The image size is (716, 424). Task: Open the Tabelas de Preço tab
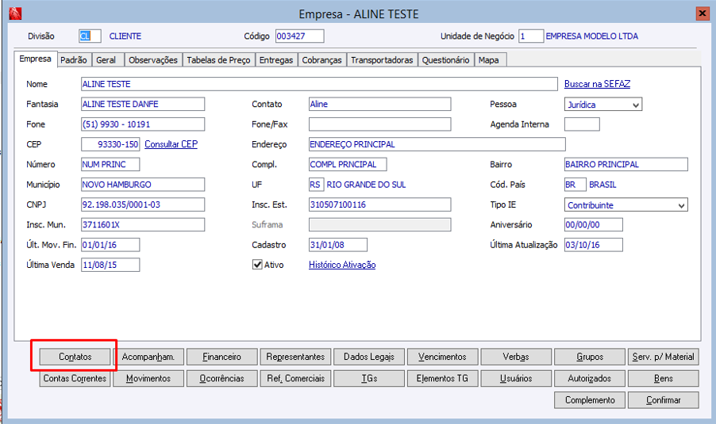pyautogui.click(x=218, y=60)
